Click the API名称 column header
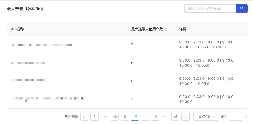253x124 pixels. coord(17,29)
